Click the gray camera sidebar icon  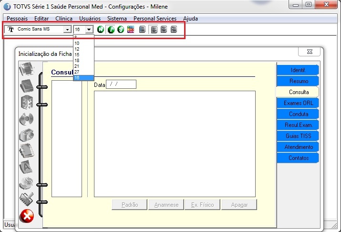tap(27, 135)
